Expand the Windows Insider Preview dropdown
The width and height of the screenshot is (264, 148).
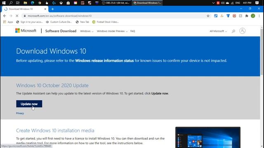(112, 31)
